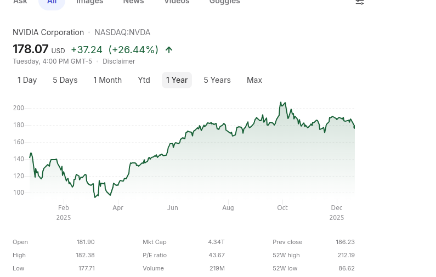The image size is (436, 277).
Task: Click the Low value 177.71
Action: 87,268
